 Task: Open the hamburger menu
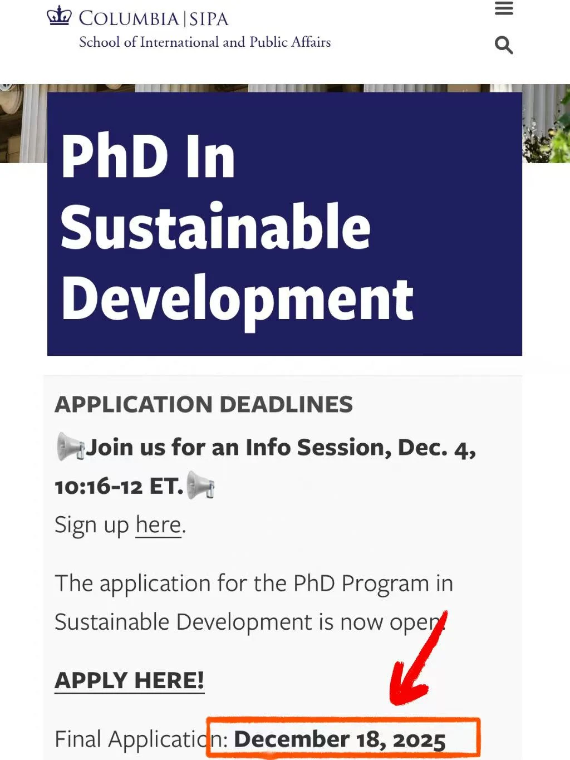(x=504, y=9)
